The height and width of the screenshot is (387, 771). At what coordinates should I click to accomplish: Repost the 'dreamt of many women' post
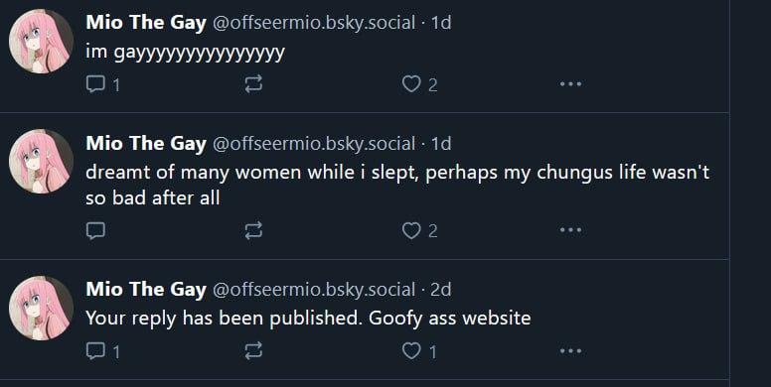tap(253, 230)
